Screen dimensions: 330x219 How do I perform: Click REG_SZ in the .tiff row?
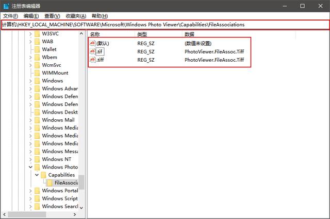coord(146,60)
